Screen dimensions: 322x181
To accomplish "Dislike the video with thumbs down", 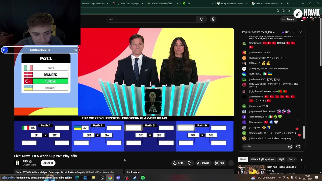I will (189, 163).
